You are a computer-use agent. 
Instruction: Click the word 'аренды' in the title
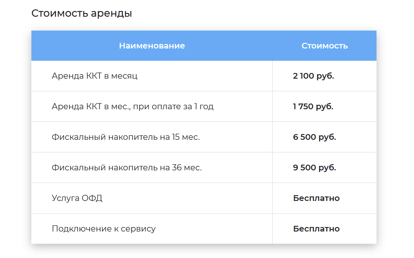111,14
